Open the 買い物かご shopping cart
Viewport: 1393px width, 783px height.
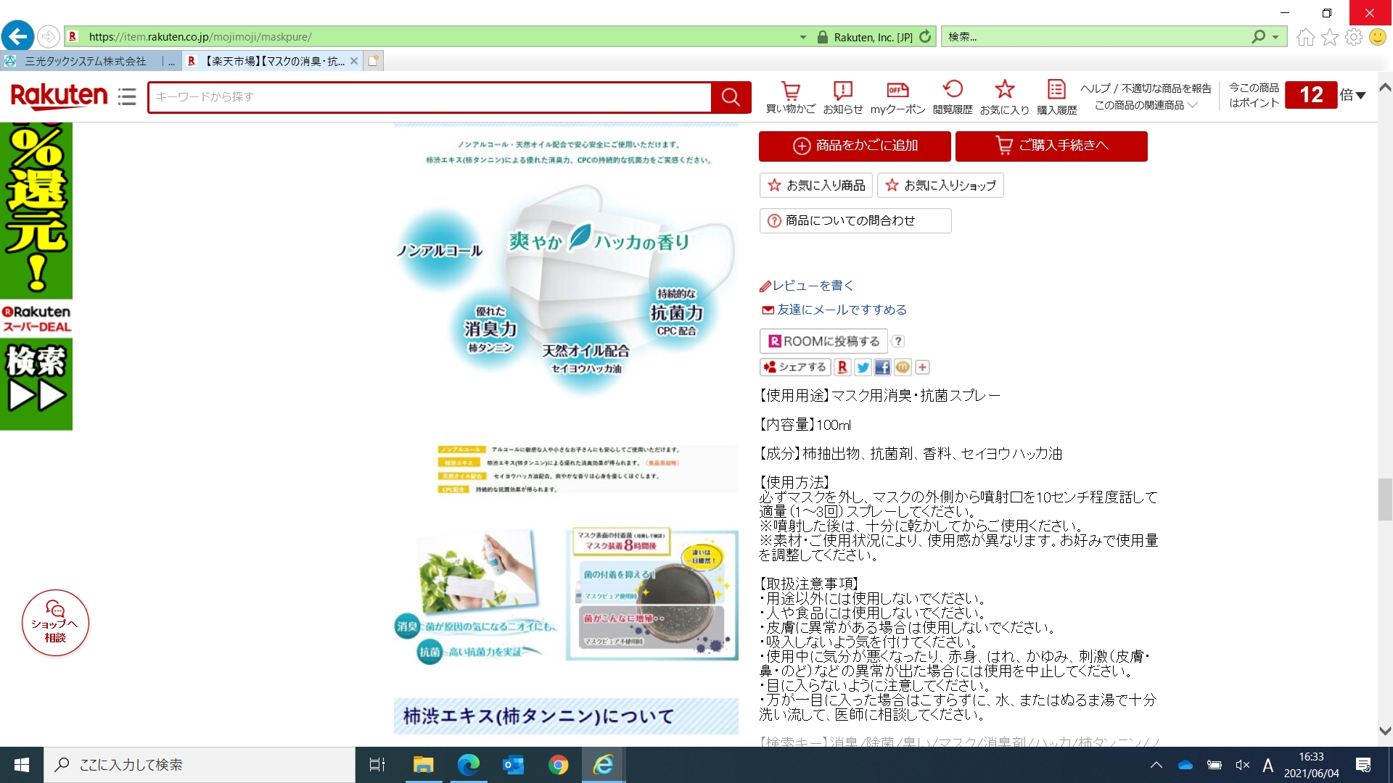click(791, 97)
